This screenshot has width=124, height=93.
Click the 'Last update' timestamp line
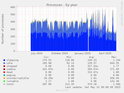(x=93, y=87)
